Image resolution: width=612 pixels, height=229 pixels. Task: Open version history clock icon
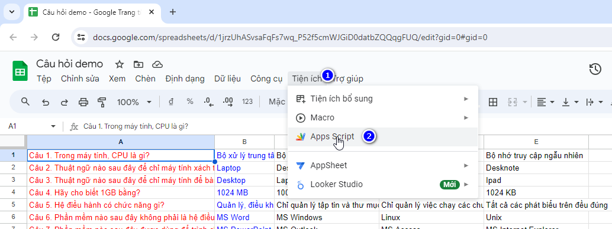point(595,69)
